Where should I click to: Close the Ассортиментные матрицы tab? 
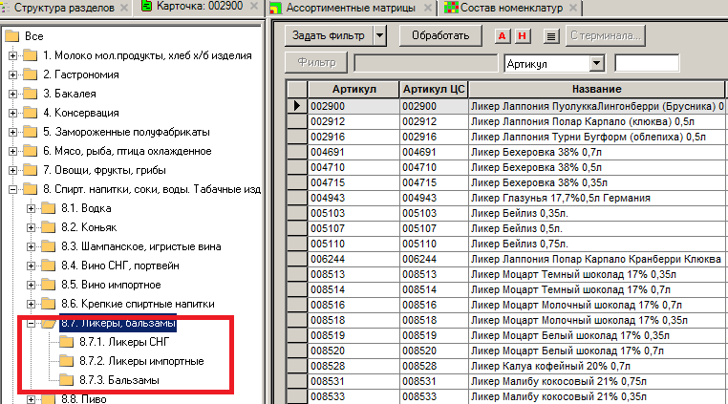click(428, 8)
